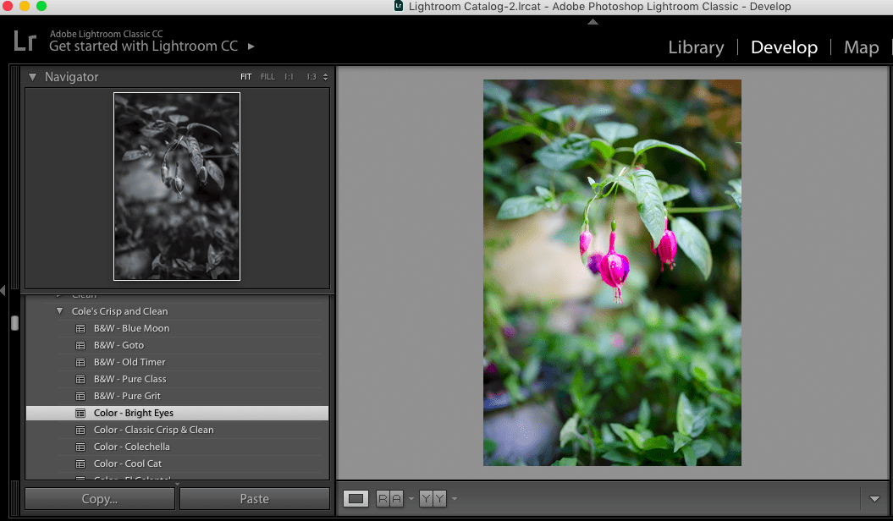893x521 pixels.
Task: Switch to the Develop module
Action: pyautogui.click(x=784, y=47)
